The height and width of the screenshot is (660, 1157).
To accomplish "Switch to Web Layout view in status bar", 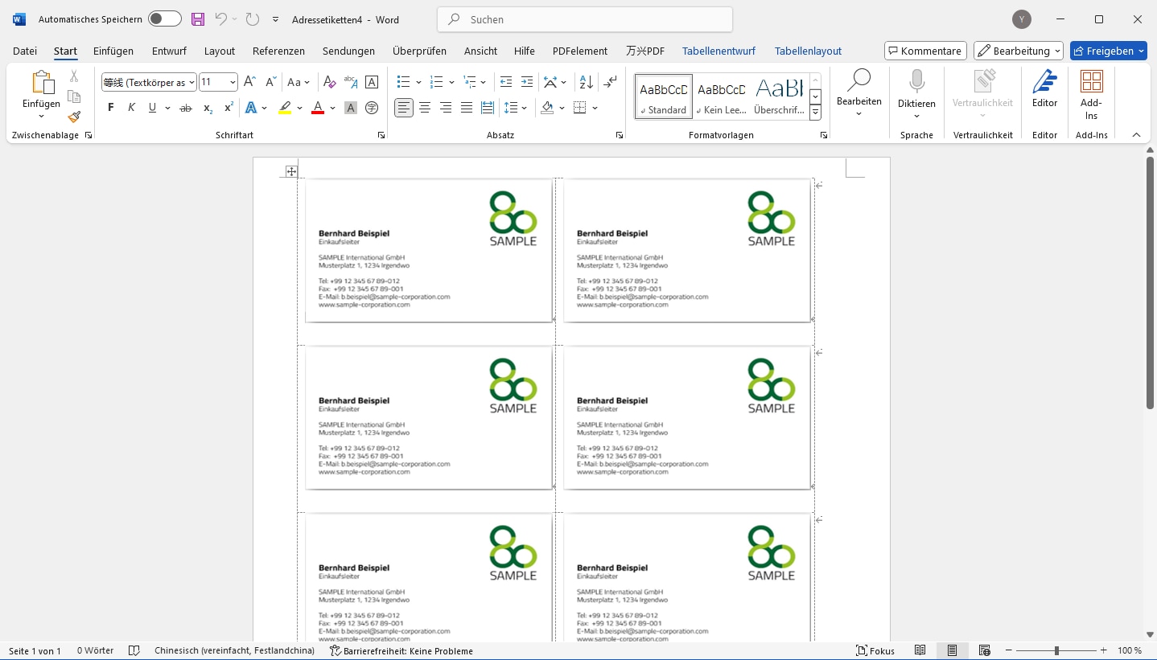I will coord(984,650).
